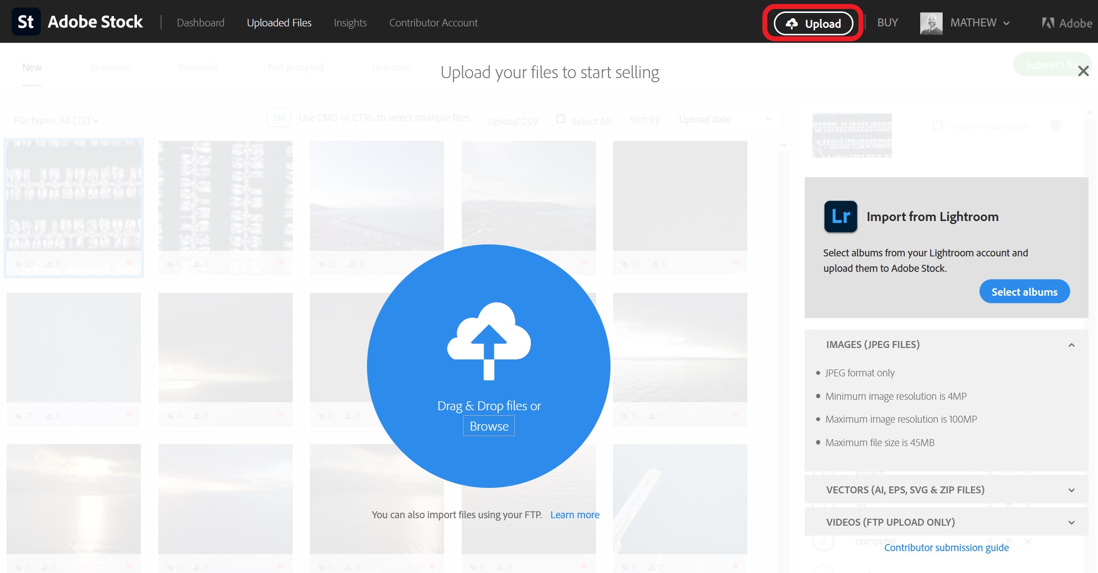Collapse the Images (JPEG Files) section
Image resolution: width=1098 pixels, height=573 pixels.
point(1071,345)
